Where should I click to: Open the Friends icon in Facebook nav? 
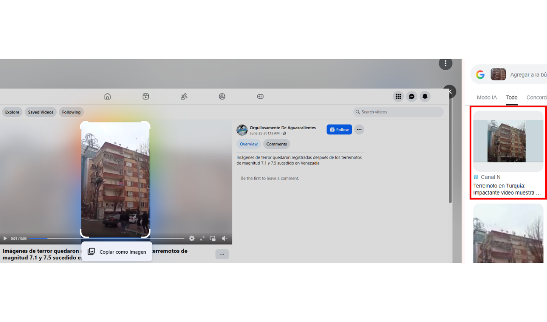pyautogui.click(x=184, y=96)
